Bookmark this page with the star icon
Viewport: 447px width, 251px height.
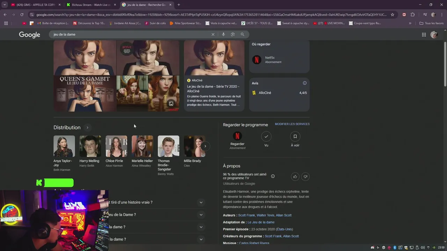pyautogui.click(x=393, y=15)
